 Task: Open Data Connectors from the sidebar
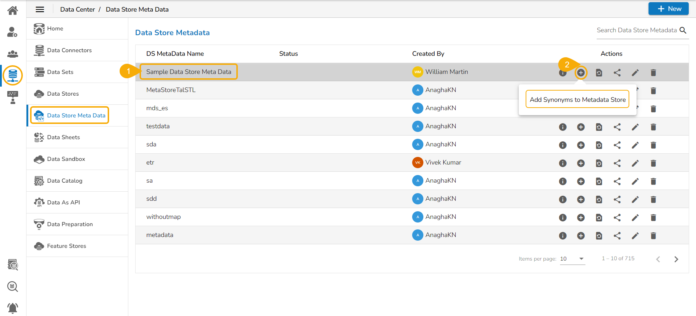click(x=69, y=50)
